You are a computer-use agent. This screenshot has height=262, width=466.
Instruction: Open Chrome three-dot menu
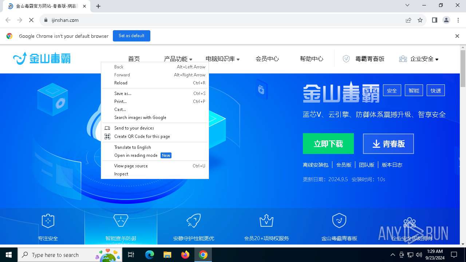click(x=458, y=20)
